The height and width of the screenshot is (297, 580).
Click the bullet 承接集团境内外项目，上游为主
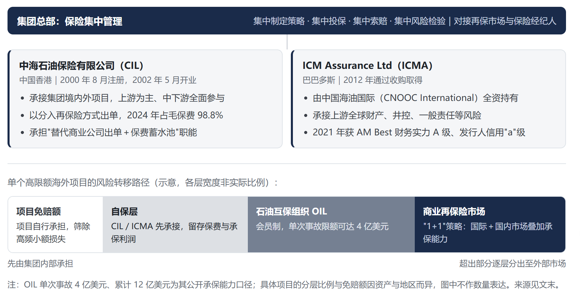point(127,98)
